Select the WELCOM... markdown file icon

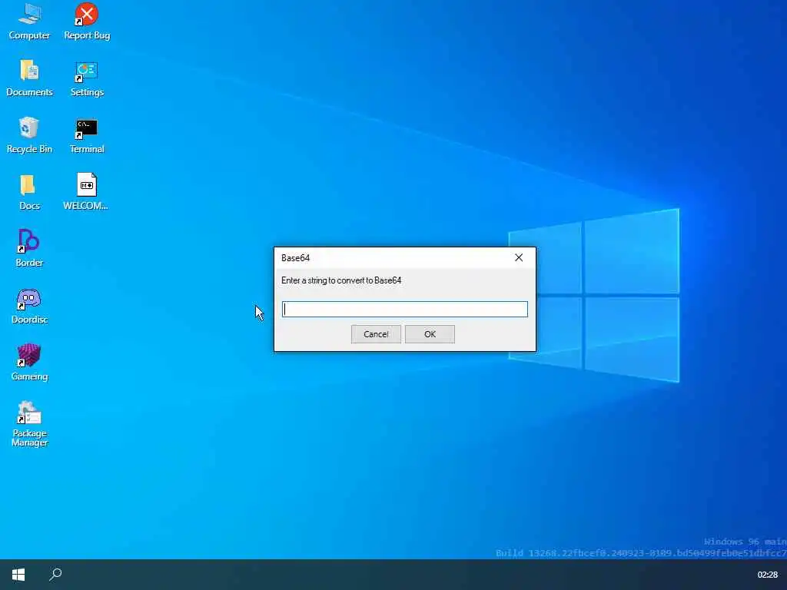86,192
